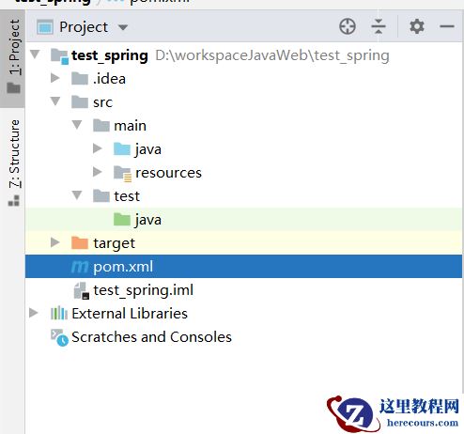The height and width of the screenshot is (434, 464).
Task: Open the Project panel settings gear
Action: pyautogui.click(x=417, y=26)
